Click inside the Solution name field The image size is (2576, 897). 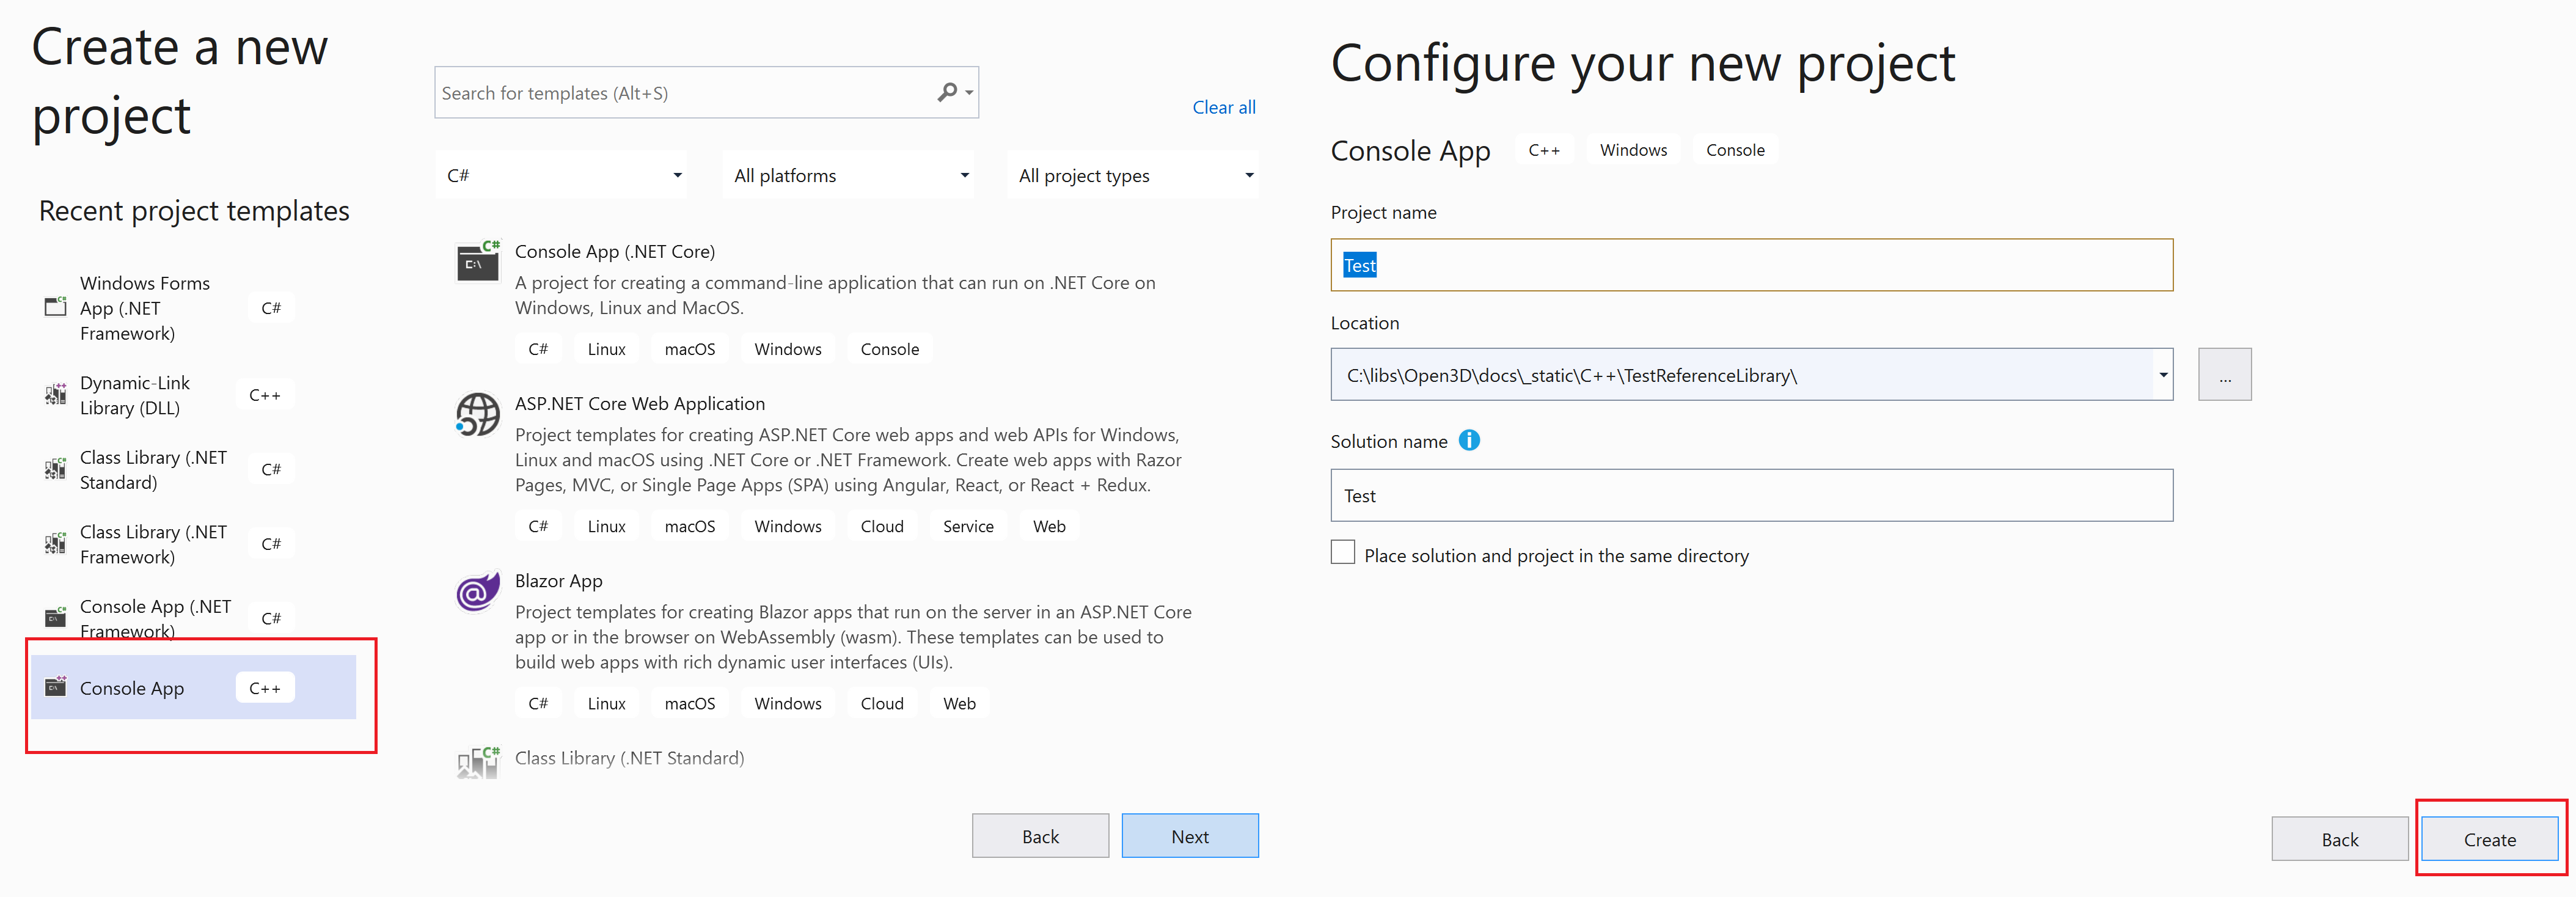(1750, 495)
